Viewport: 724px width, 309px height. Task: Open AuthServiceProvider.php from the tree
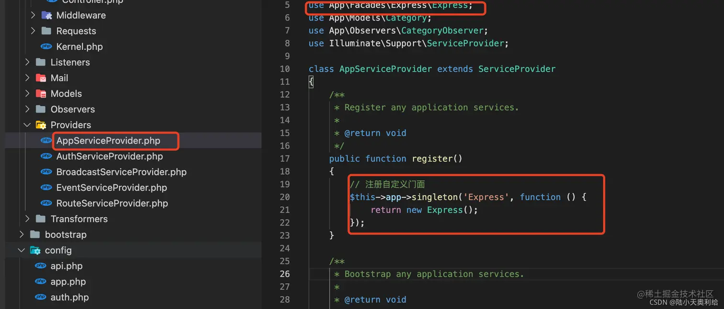[x=110, y=156]
